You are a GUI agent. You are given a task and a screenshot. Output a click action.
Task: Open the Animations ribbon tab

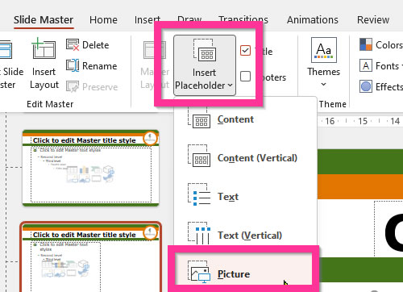(x=313, y=20)
